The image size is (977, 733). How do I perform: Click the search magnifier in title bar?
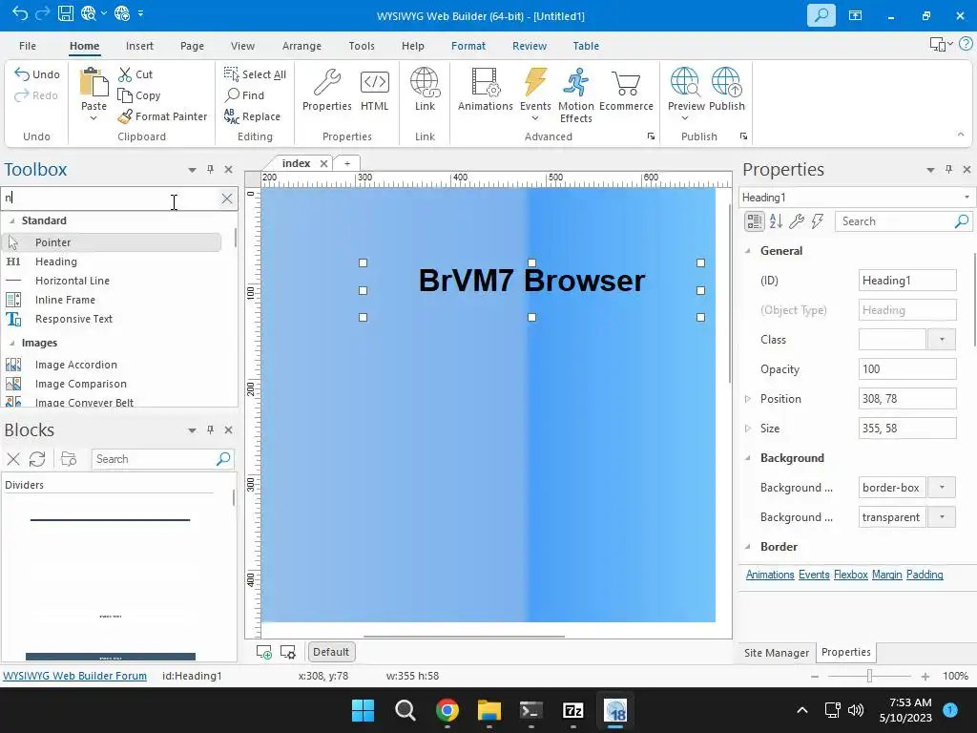pos(821,15)
